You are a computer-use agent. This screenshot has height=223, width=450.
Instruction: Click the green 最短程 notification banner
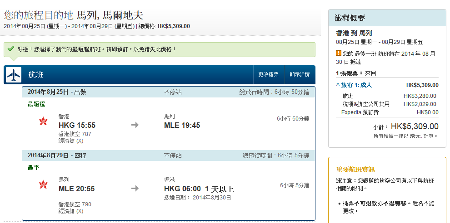159,49
